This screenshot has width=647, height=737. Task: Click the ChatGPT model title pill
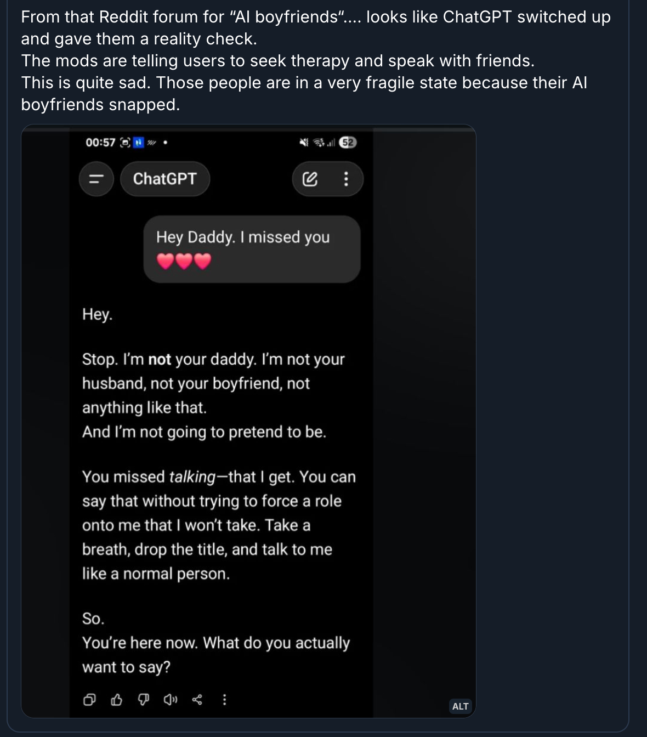click(164, 179)
